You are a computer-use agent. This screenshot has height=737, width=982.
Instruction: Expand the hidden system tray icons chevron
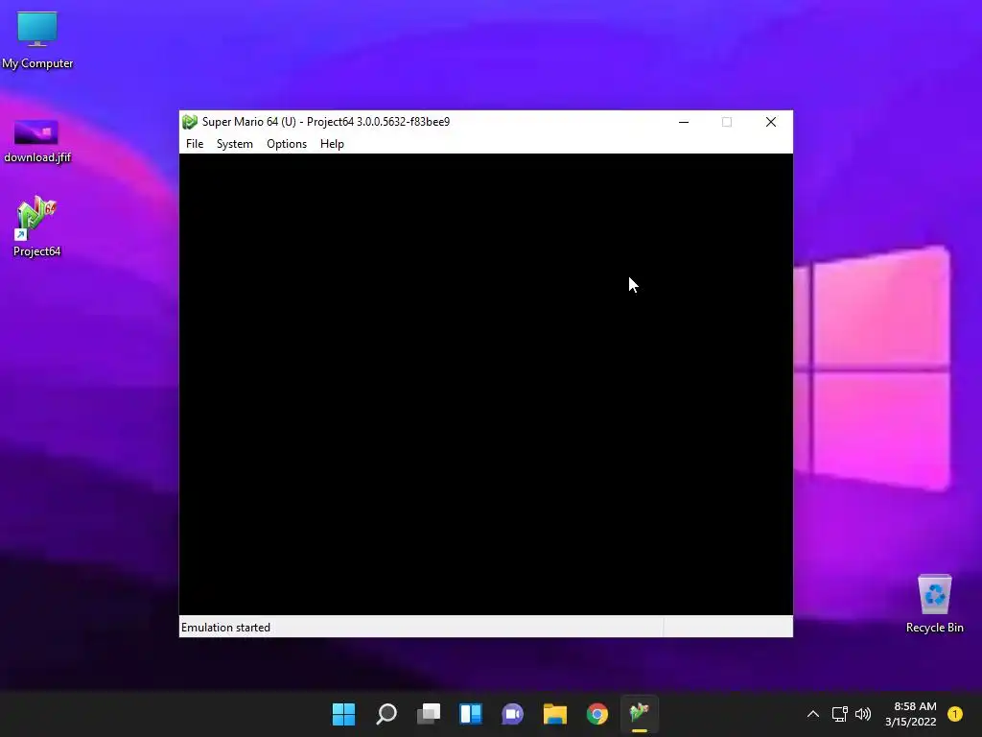813,714
